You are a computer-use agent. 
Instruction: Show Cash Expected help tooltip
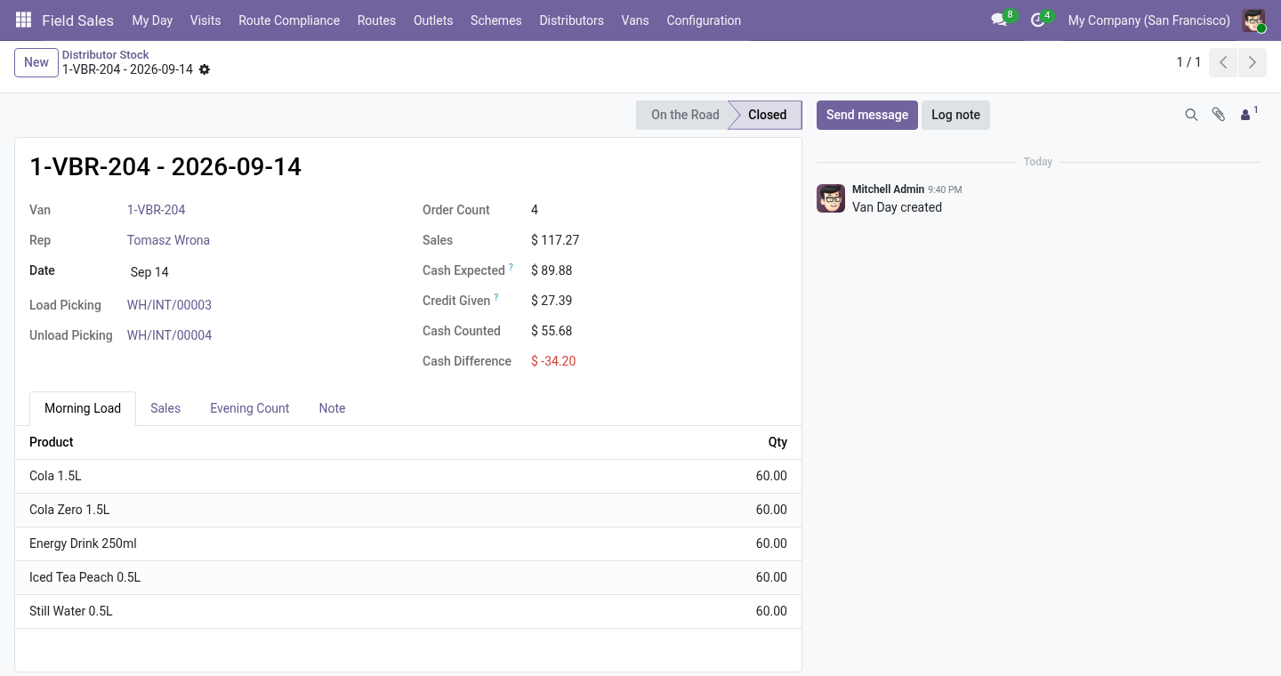(x=511, y=268)
